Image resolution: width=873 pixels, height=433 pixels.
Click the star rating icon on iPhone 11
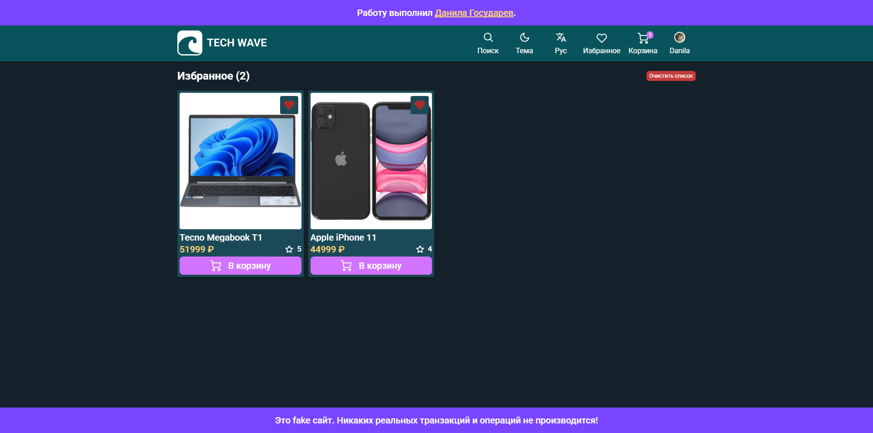click(420, 249)
